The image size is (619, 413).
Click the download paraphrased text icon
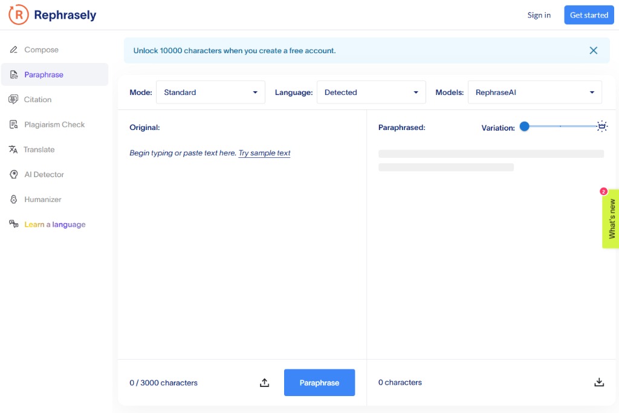tap(599, 382)
